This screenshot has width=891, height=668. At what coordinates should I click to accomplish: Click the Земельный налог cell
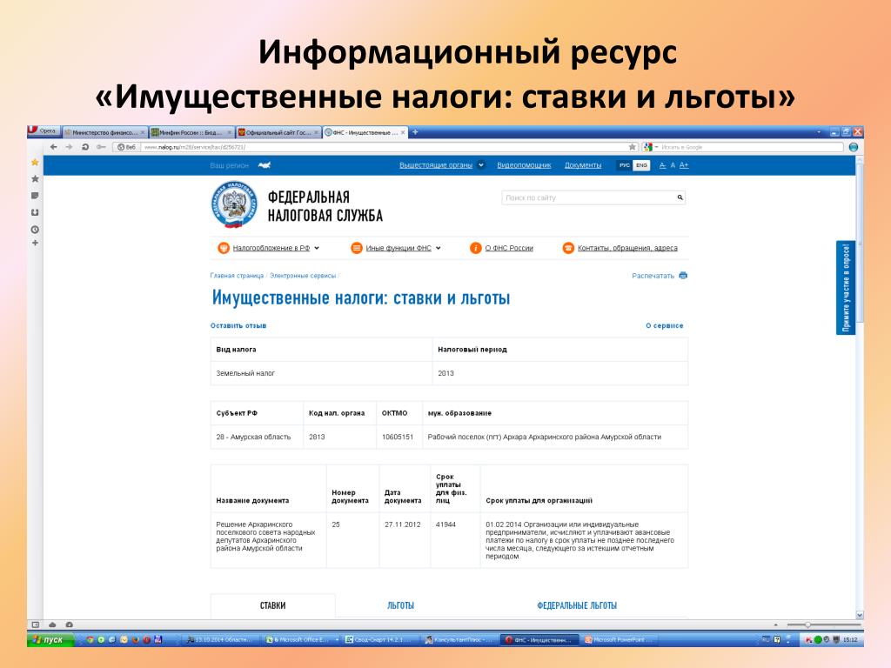coord(321,373)
